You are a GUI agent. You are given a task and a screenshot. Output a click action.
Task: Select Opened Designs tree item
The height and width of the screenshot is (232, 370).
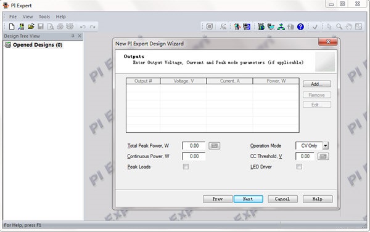[x=38, y=45]
